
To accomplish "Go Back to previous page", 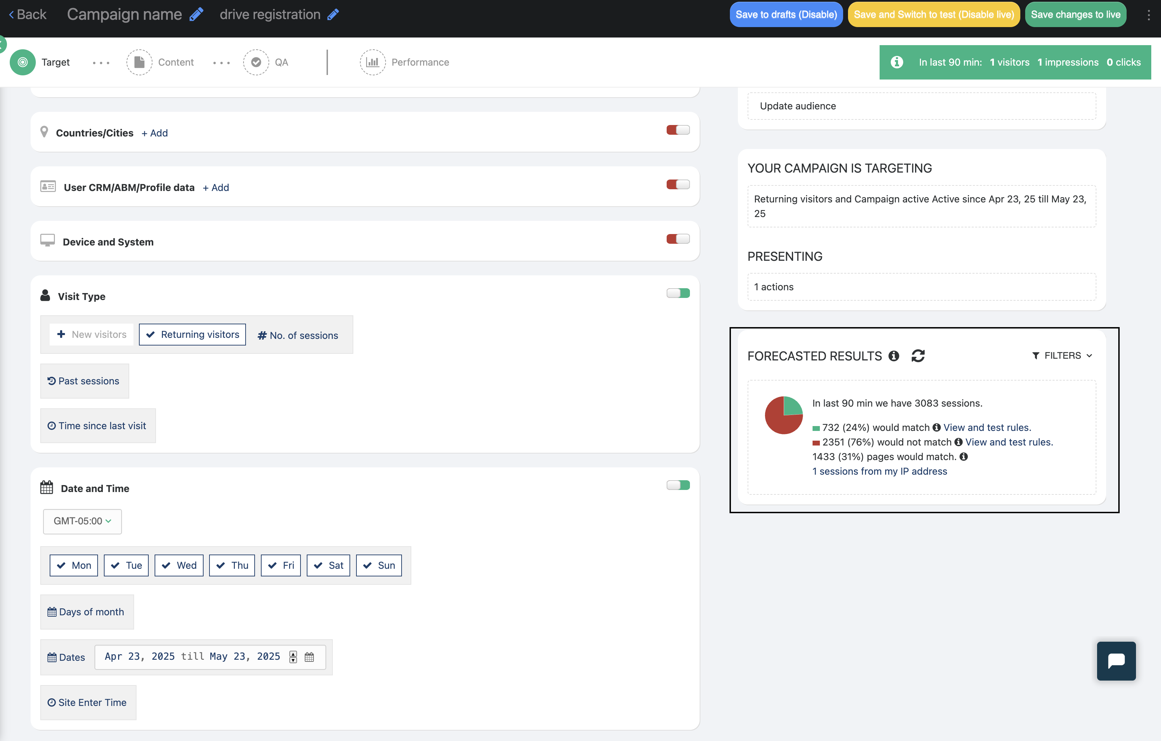I will click(x=27, y=15).
